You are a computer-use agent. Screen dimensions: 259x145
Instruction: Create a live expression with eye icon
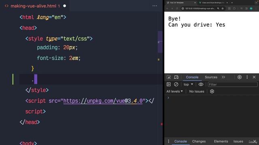201,85
